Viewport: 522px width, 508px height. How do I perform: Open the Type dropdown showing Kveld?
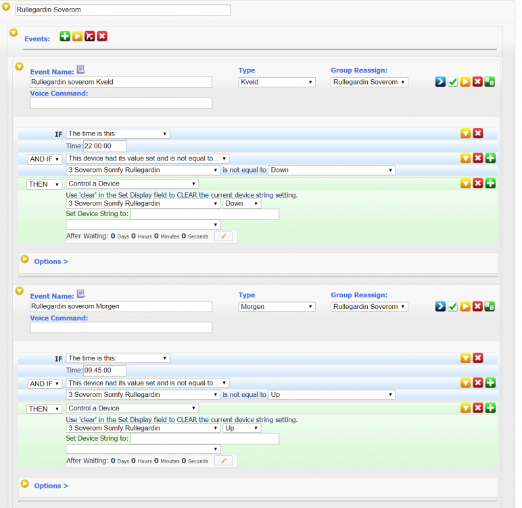click(277, 82)
